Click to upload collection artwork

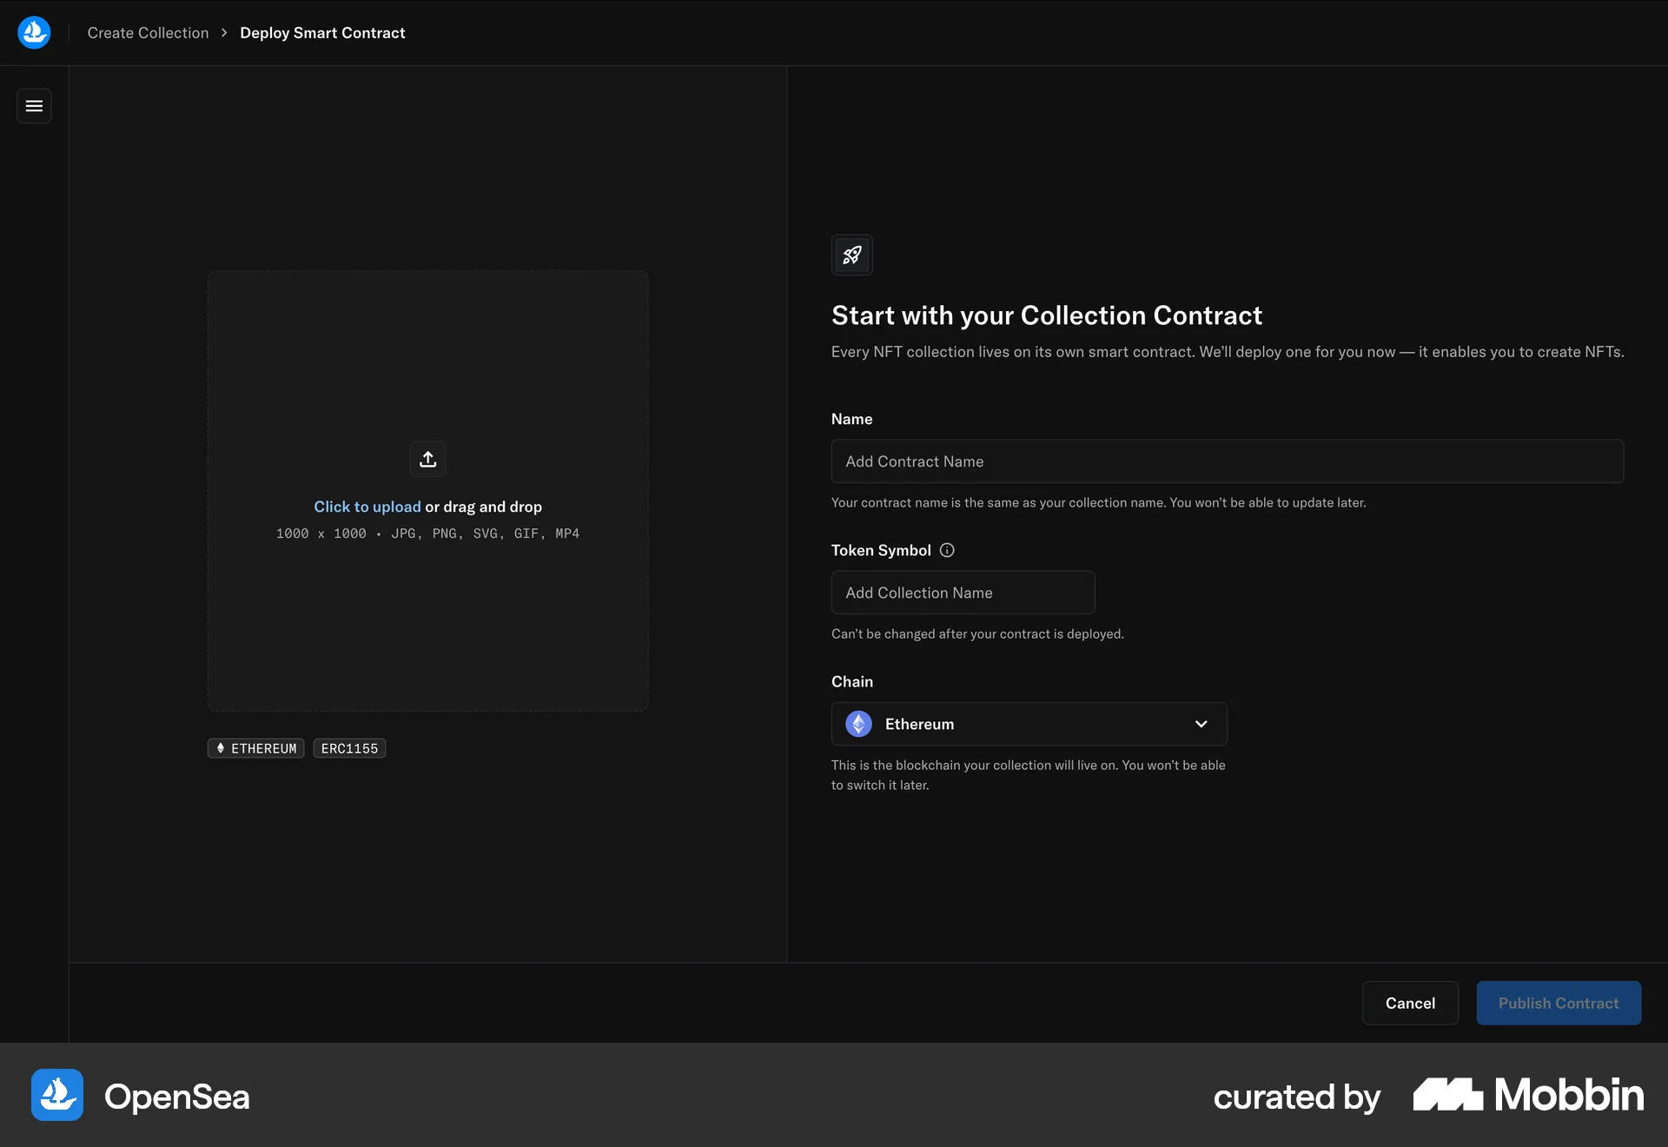click(x=367, y=507)
